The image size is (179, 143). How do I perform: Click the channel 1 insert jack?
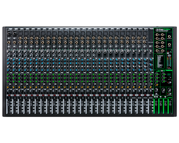9,43
